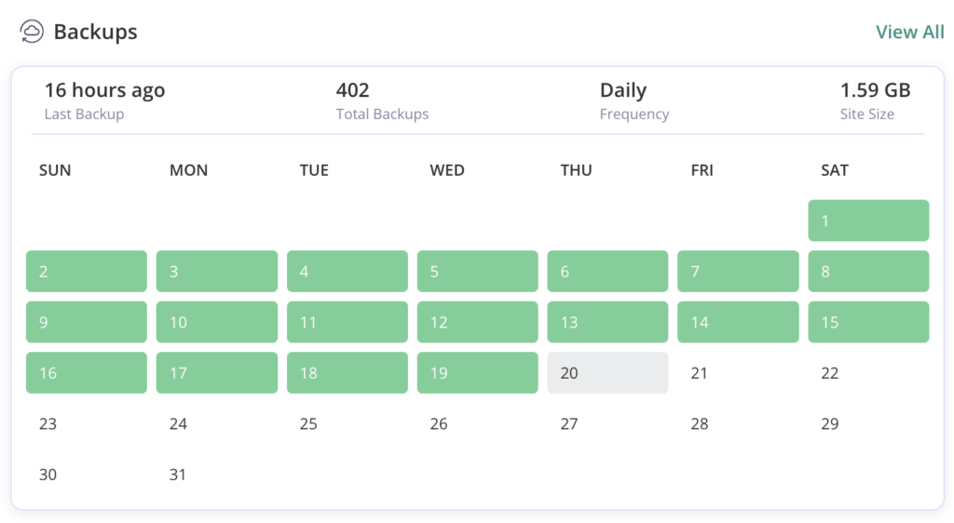Screen dimensions: 954x523
Task: Select the day 7 backup cell
Action: 737,272
